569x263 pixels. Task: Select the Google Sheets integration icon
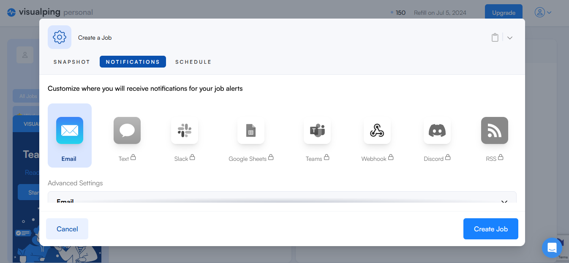251,130
